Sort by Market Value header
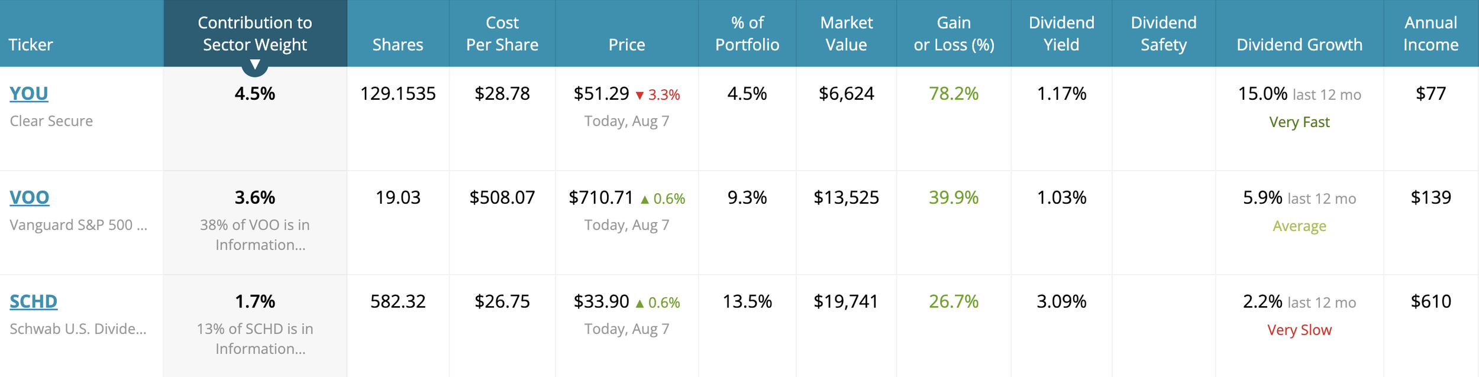 coord(847,34)
